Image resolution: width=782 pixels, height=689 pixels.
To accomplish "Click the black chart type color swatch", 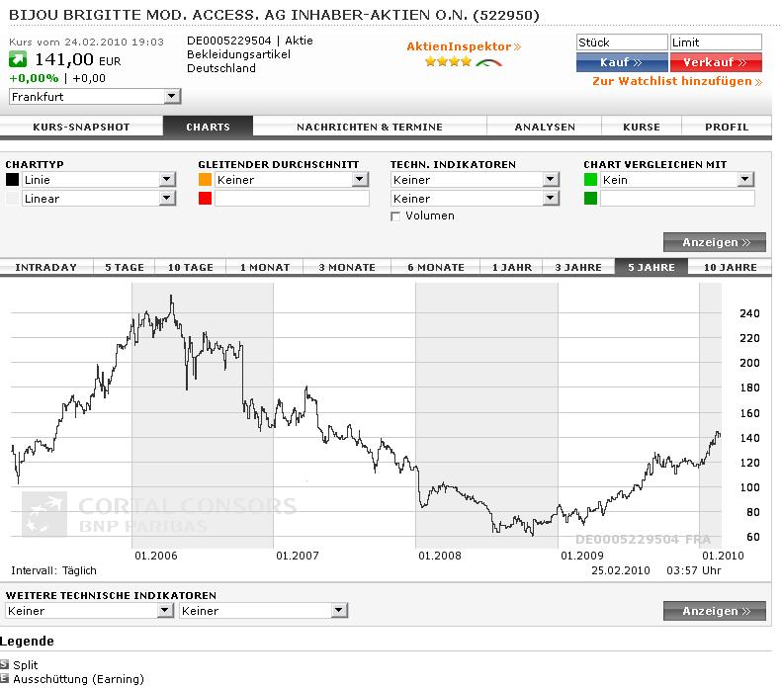I will pos(13,180).
